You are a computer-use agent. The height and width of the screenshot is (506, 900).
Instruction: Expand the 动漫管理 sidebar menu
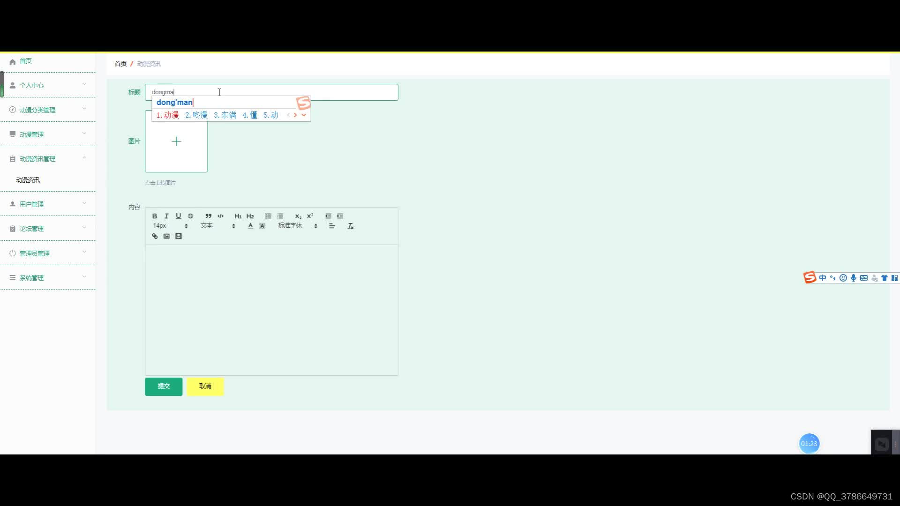click(47, 134)
